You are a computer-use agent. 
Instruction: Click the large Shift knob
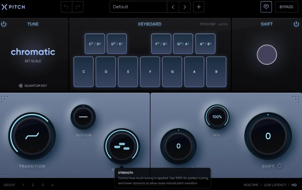268,136
